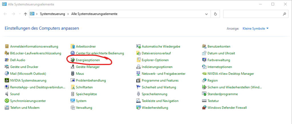Click the Dell Audio icon
This screenshot has height=124, width=292.
(x=7, y=60)
